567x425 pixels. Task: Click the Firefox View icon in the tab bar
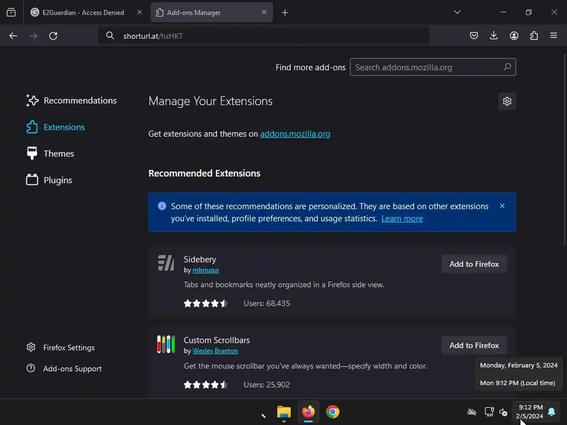coord(11,12)
